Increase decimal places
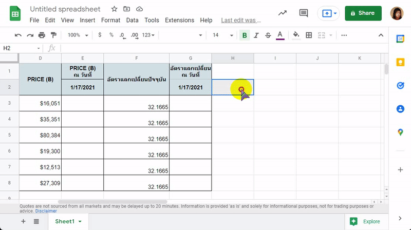The image size is (411, 230). (135, 35)
